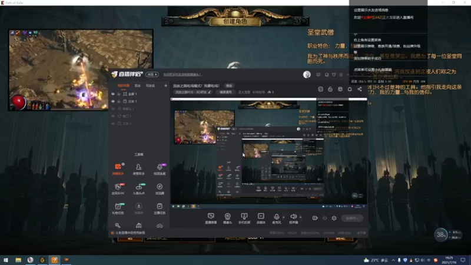Viewport: 471px width, 265px height.
Task: Click the list panel icon in toolbar
Action: click(320, 90)
